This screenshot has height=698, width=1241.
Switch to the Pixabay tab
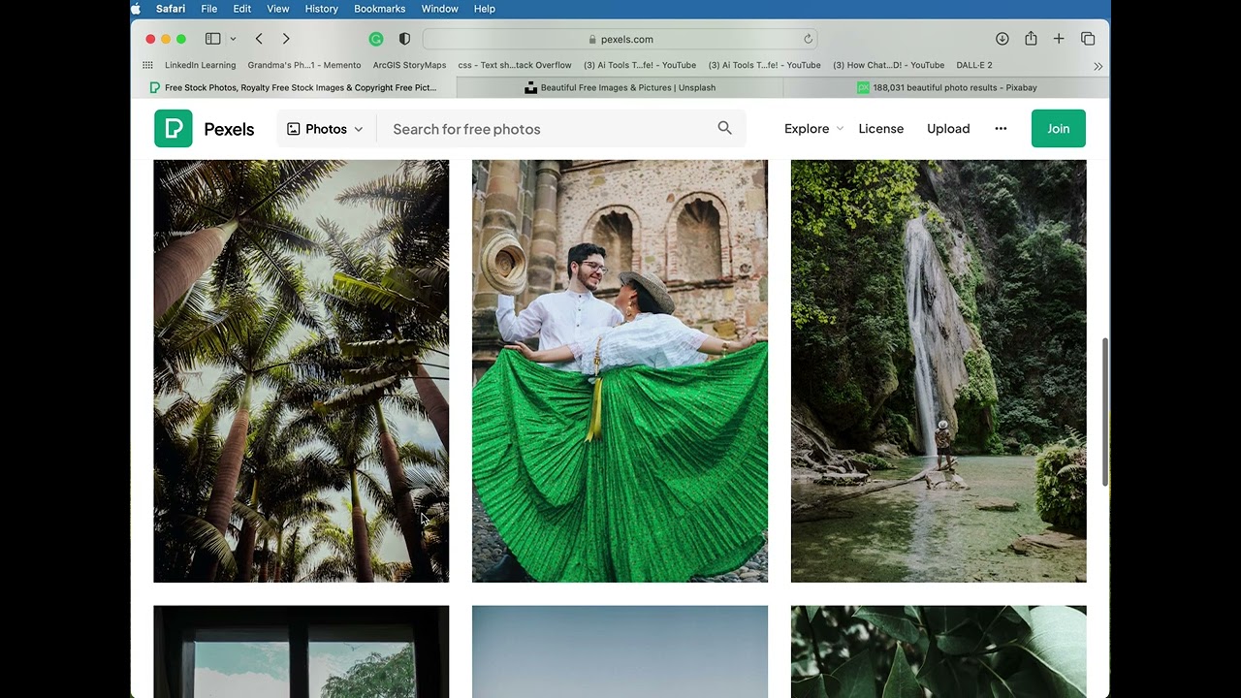pyautogui.click(x=946, y=87)
